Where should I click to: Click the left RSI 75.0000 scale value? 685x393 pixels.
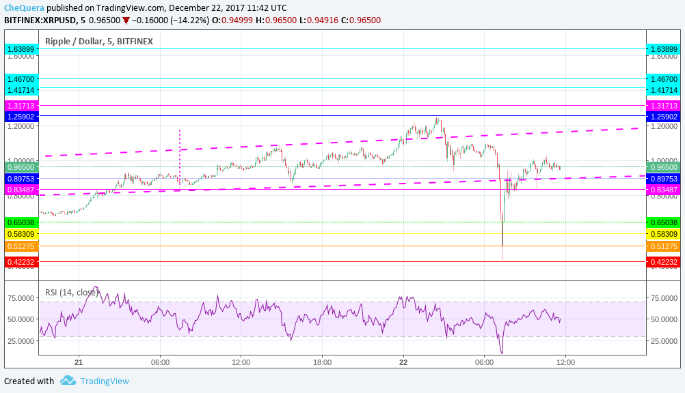pyautogui.click(x=21, y=298)
